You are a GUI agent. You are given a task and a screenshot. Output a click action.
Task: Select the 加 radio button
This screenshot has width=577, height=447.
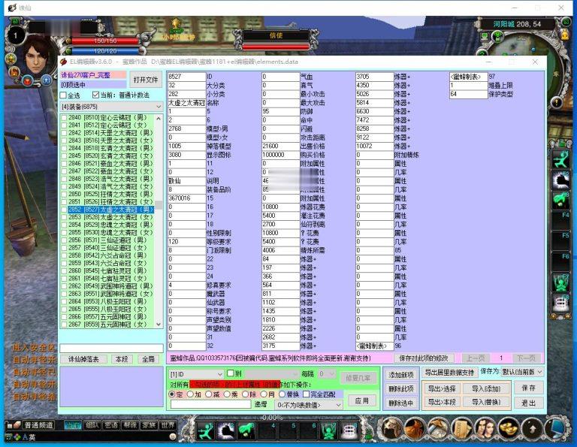(190, 394)
